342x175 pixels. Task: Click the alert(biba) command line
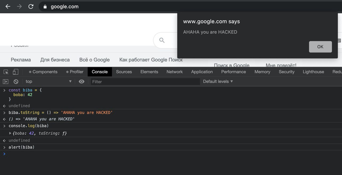[x=22, y=147]
